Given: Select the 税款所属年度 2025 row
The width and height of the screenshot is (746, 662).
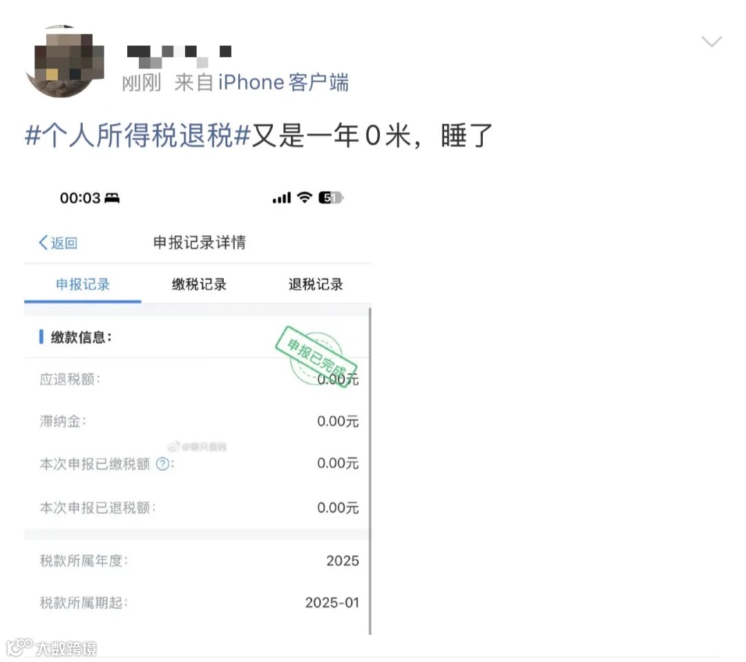Looking at the screenshot, I should 199,561.
